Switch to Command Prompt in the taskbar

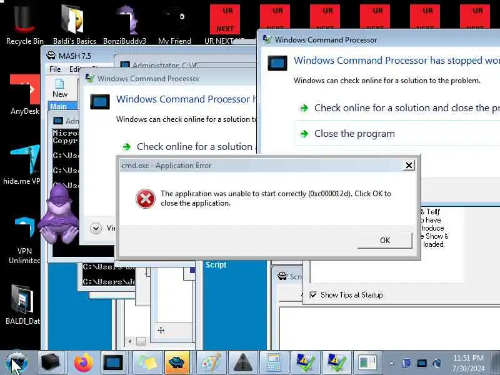click(113, 362)
